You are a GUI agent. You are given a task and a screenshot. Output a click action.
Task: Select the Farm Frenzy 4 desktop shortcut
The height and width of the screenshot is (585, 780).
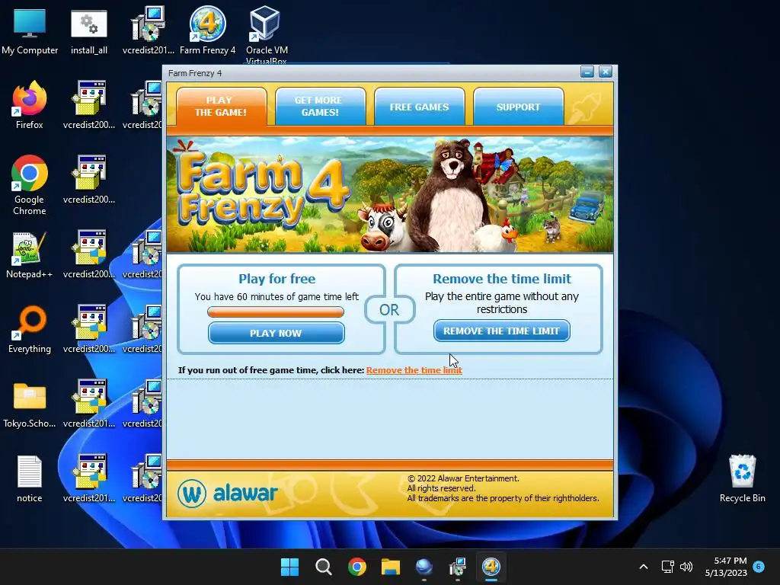pyautogui.click(x=207, y=30)
